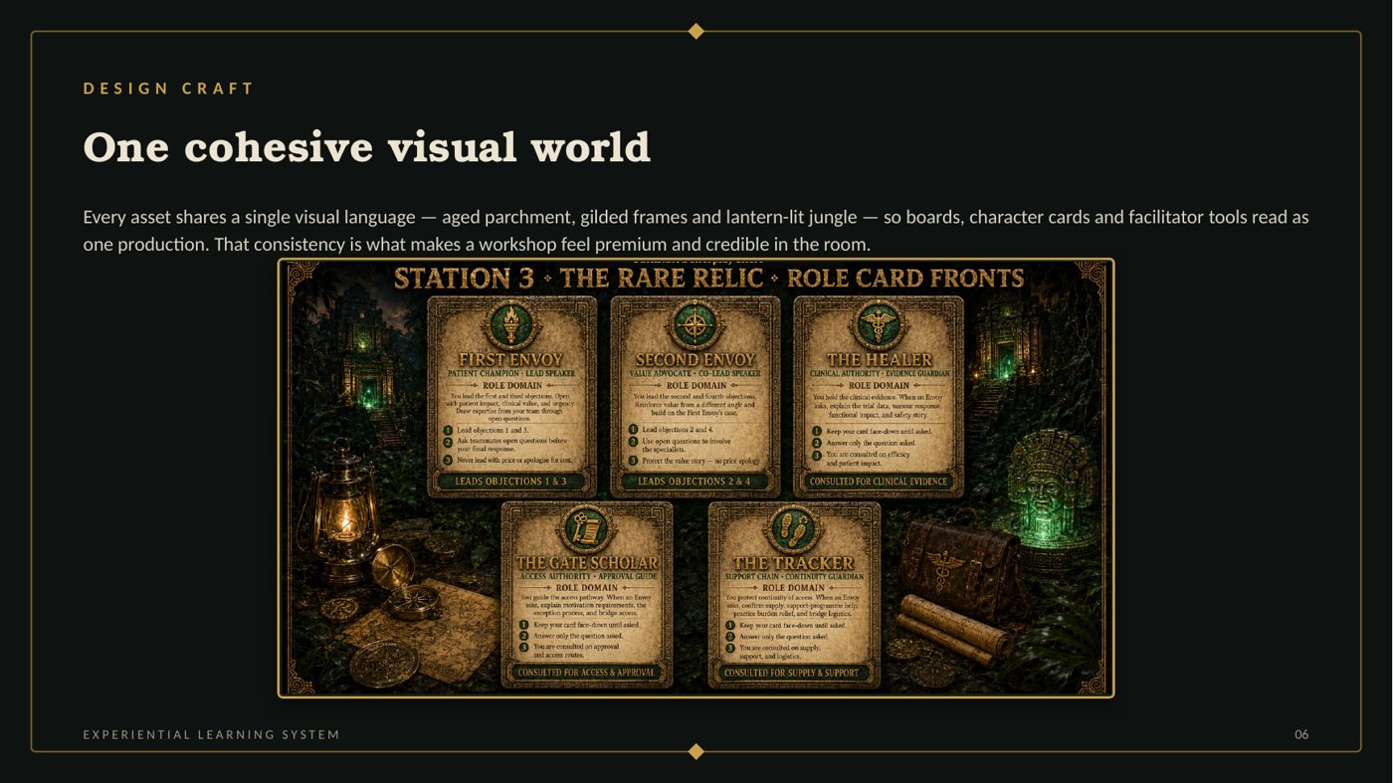Click the caduceus emblem on The Healer card
This screenshot has height=783, width=1393.
click(879, 324)
